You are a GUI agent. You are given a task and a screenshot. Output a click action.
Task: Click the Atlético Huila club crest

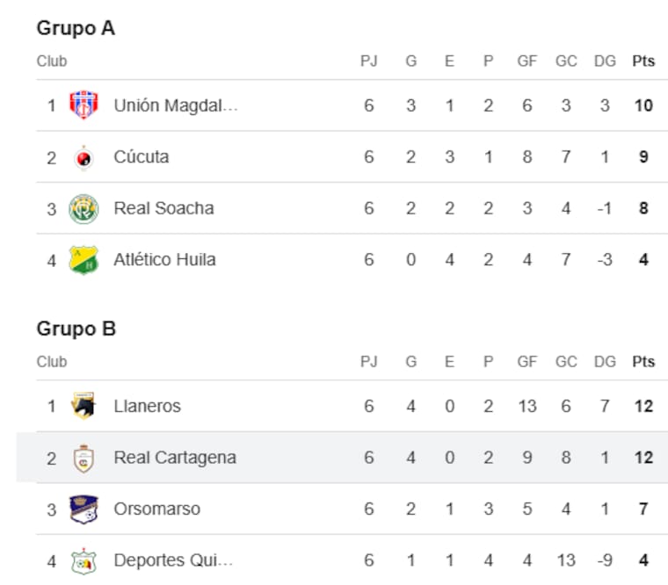coord(83,260)
